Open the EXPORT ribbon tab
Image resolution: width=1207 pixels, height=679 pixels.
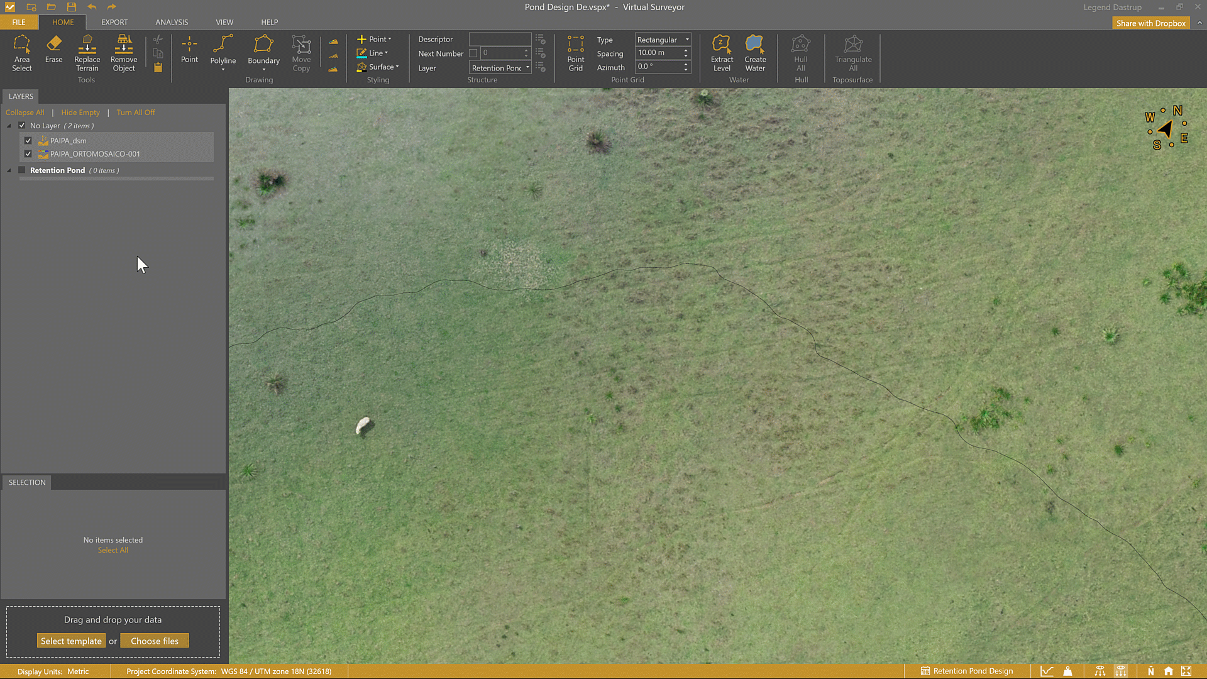tap(114, 22)
